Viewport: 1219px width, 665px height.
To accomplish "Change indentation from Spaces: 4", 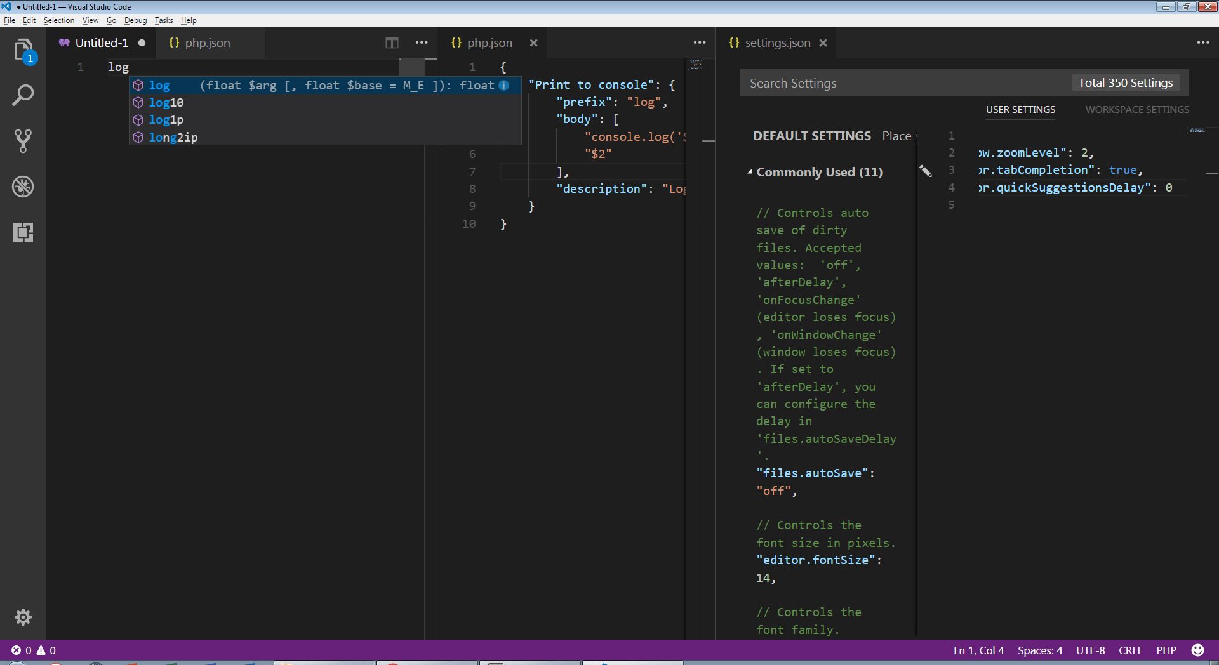I will click(x=1040, y=650).
